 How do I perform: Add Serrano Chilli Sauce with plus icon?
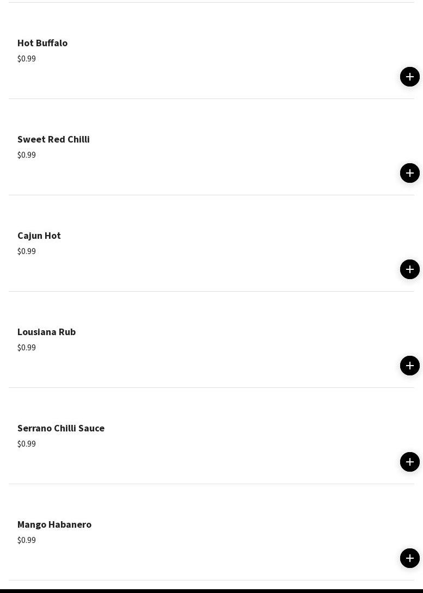pyautogui.click(x=410, y=462)
